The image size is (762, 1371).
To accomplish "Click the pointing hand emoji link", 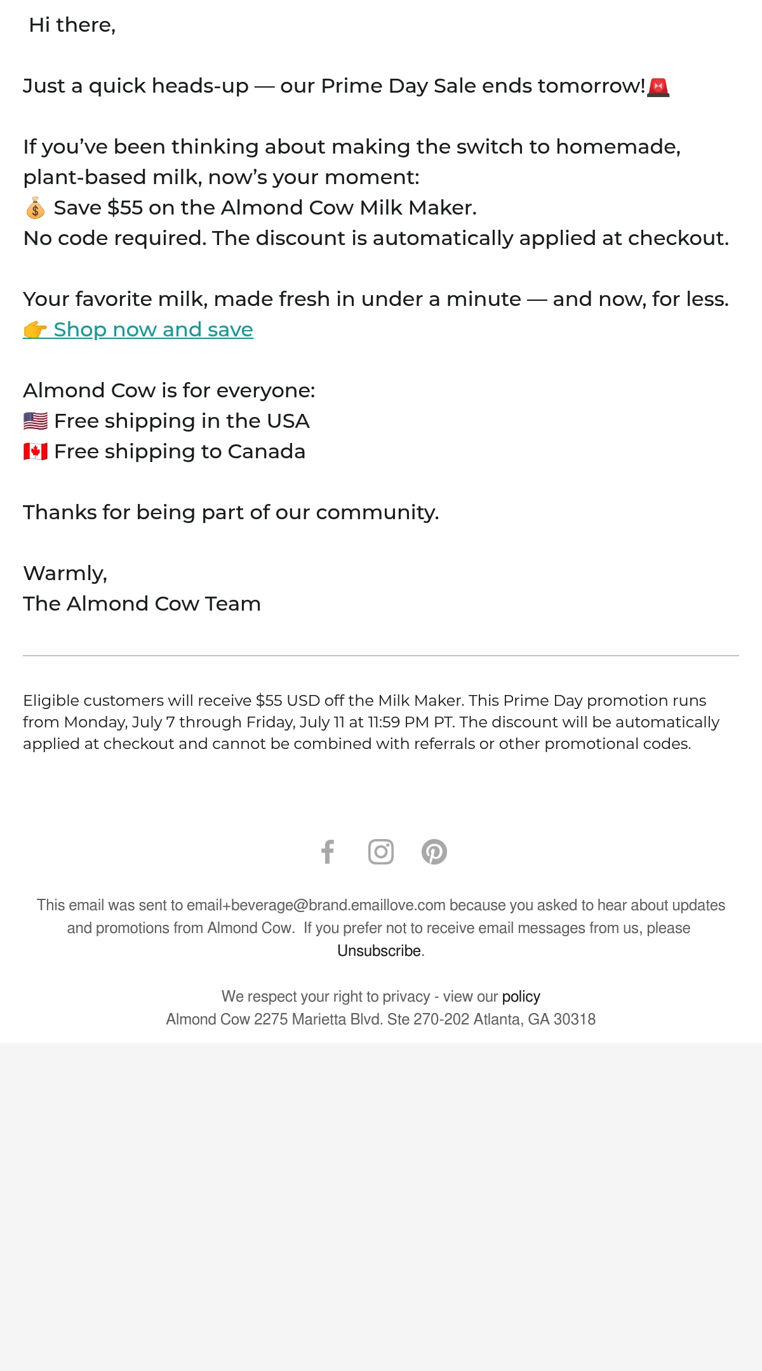I will click(36, 330).
